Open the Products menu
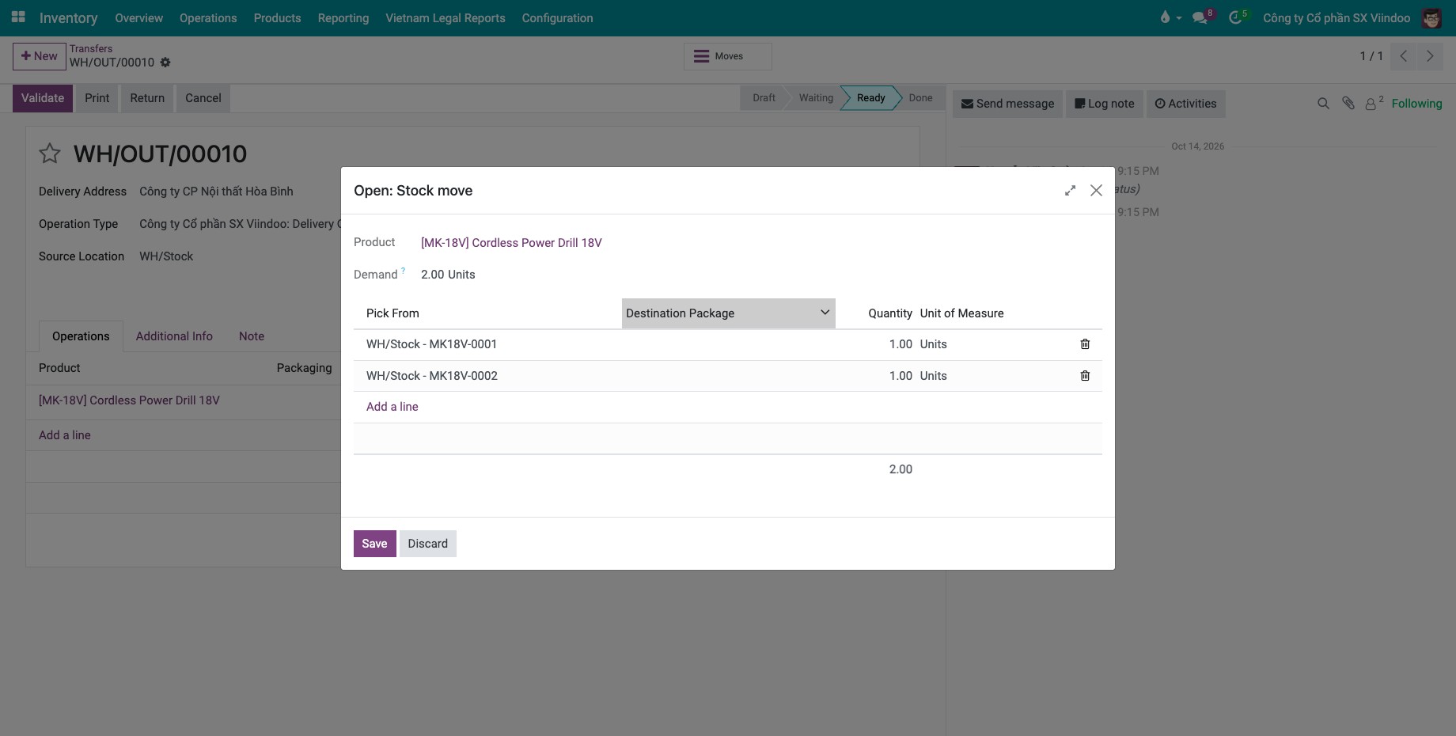This screenshot has width=1456, height=736. (x=277, y=17)
